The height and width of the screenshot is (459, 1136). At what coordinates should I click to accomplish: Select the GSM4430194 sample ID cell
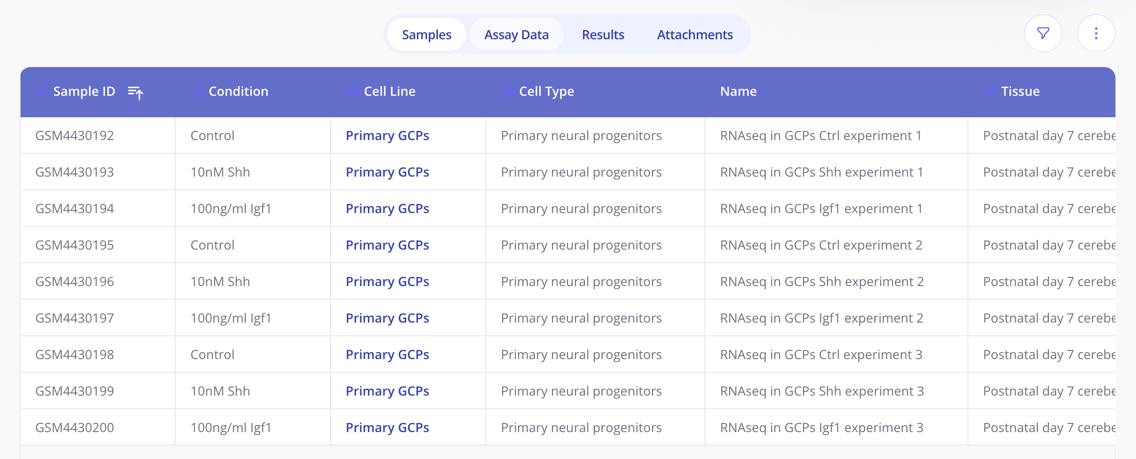point(74,209)
